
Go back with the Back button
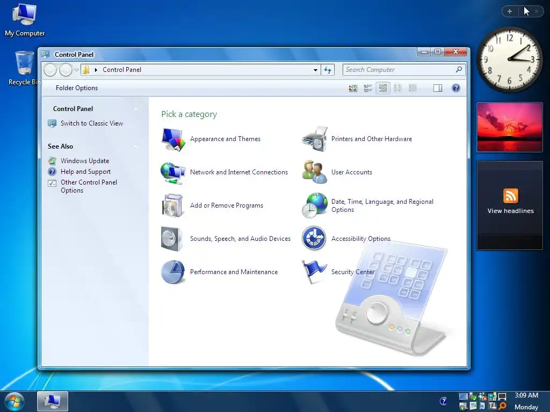[x=50, y=70]
